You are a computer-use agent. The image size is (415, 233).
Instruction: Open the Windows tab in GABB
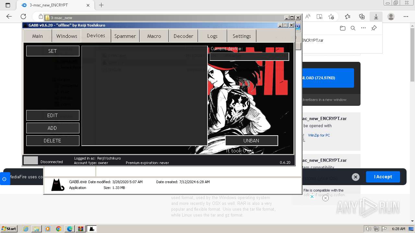tap(66, 36)
